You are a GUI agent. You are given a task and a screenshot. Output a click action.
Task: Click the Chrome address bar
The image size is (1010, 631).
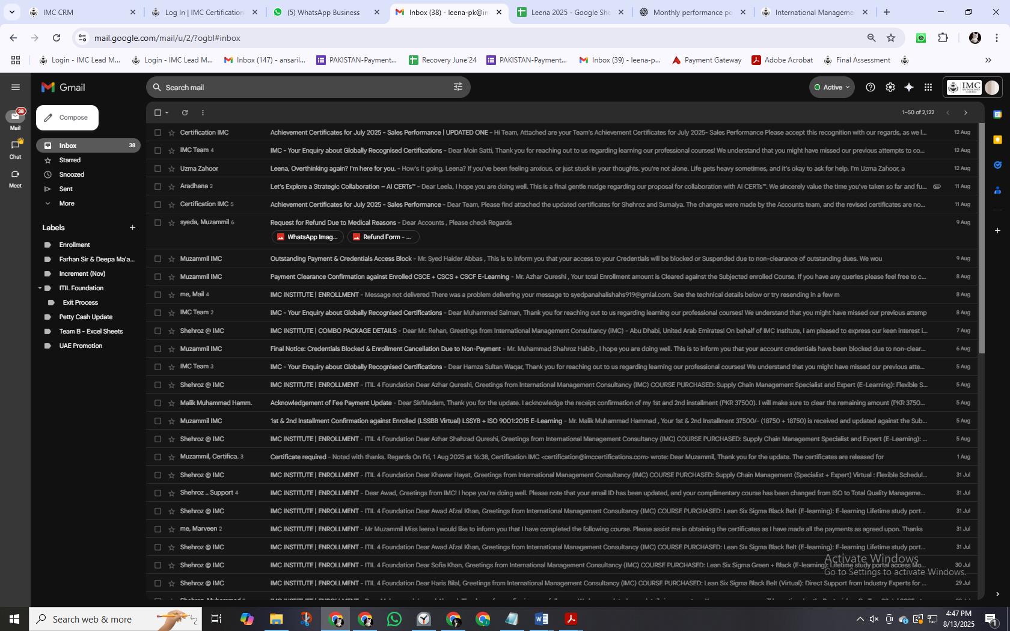coord(469,38)
